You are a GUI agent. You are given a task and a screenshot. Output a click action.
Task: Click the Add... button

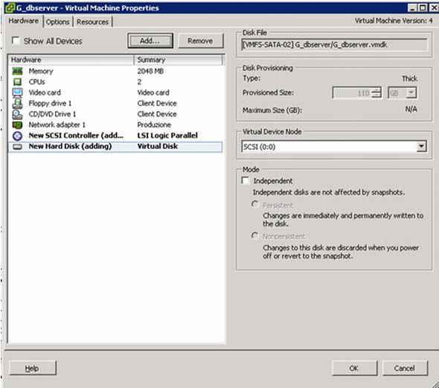pyautogui.click(x=150, y=41)
